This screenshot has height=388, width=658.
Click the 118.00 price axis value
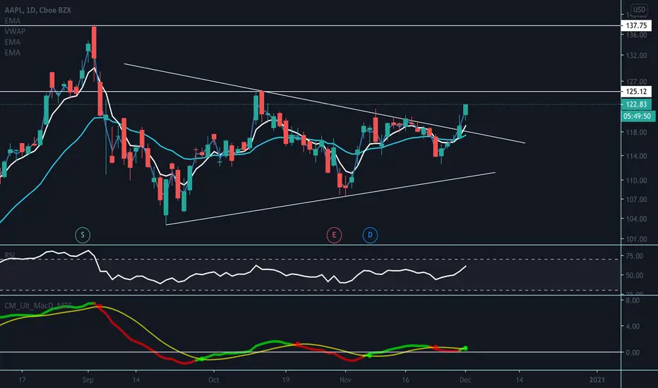(x=636, y=132)
